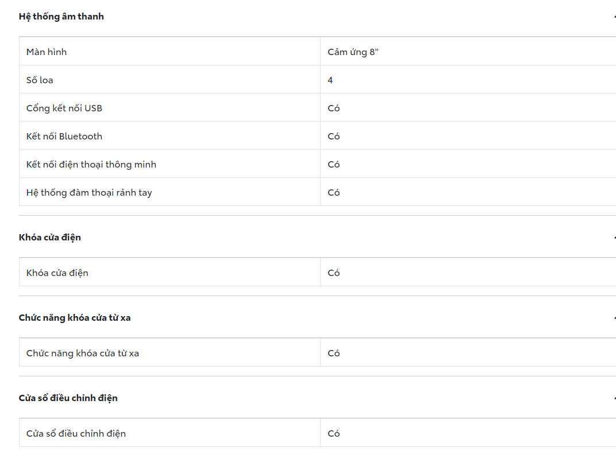Viewport: 616px width, 451px height.
Task: Collapse the Hệ thống âm thanh section
Action: (x=614, y=17)
